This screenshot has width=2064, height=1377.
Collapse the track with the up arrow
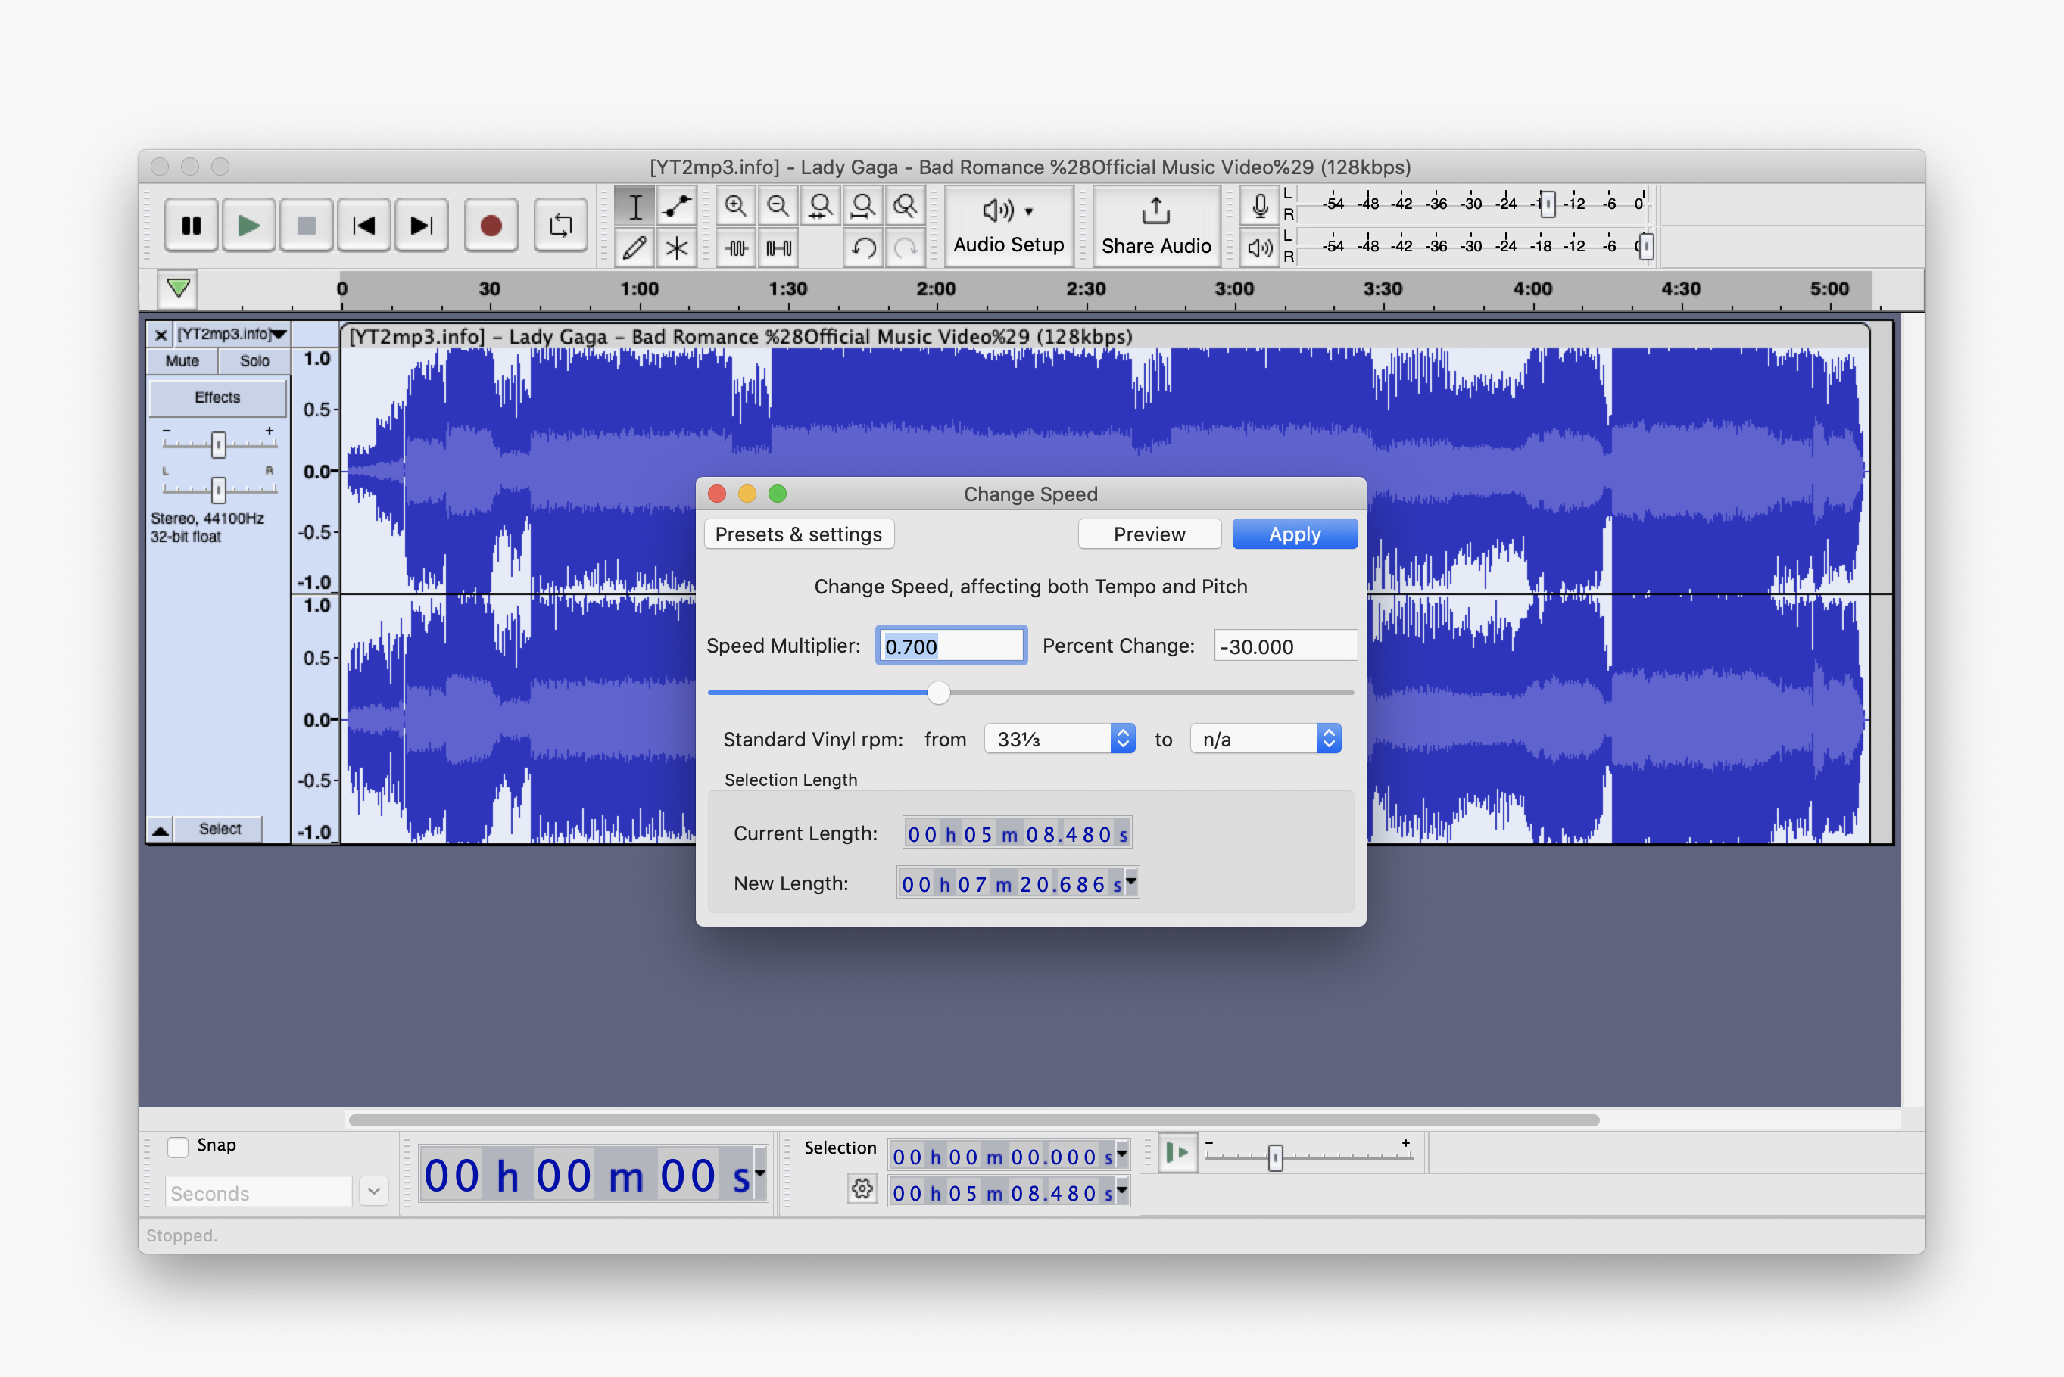point(161,830)
